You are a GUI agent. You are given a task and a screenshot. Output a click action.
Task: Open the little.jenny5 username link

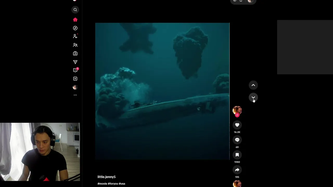point(106,177)
